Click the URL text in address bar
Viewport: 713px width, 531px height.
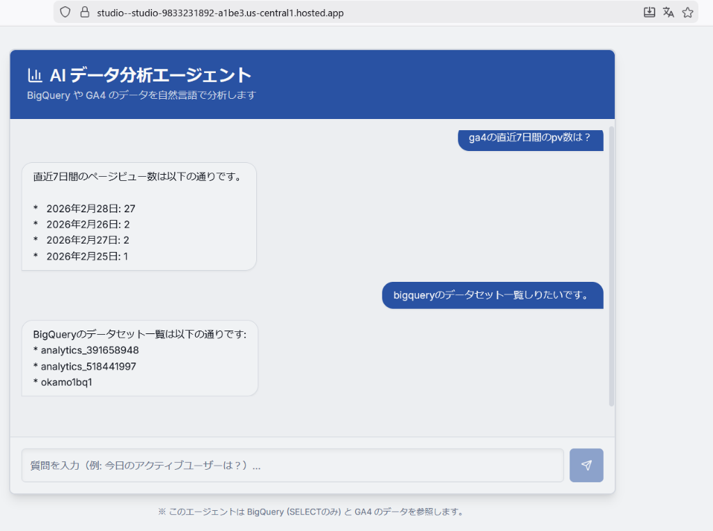[x=220, y=13]
